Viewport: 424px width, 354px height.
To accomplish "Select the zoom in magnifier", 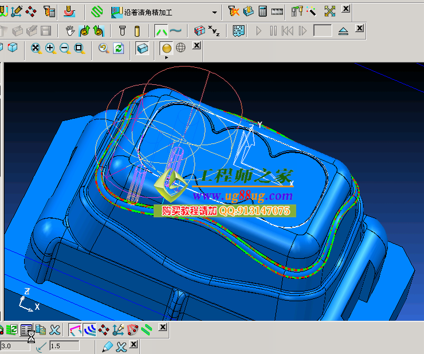I will [x=50, y=48].
